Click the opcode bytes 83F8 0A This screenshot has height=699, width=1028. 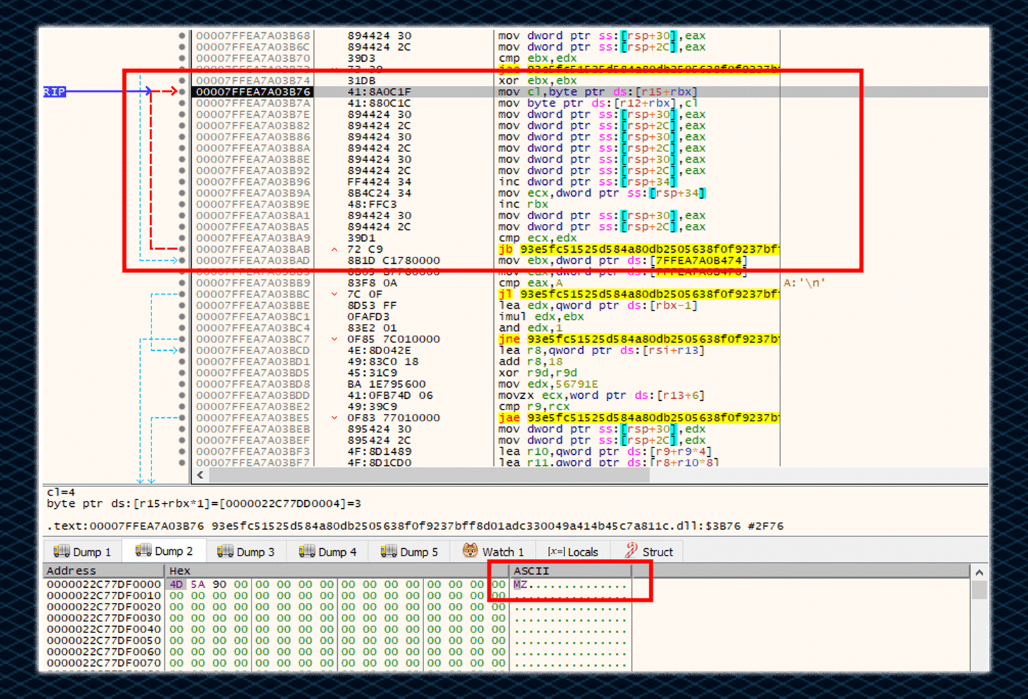click(372, 283)
